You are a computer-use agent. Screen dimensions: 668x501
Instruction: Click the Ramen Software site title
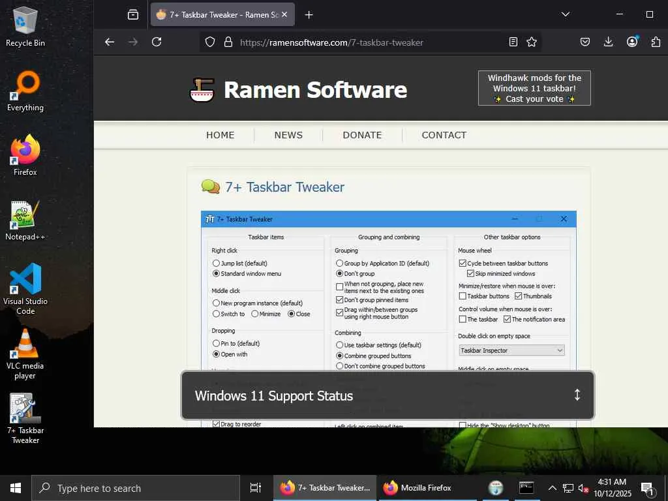(315, 90)
